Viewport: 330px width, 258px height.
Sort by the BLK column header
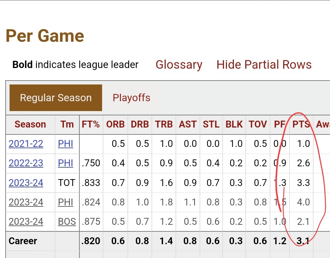234,125
